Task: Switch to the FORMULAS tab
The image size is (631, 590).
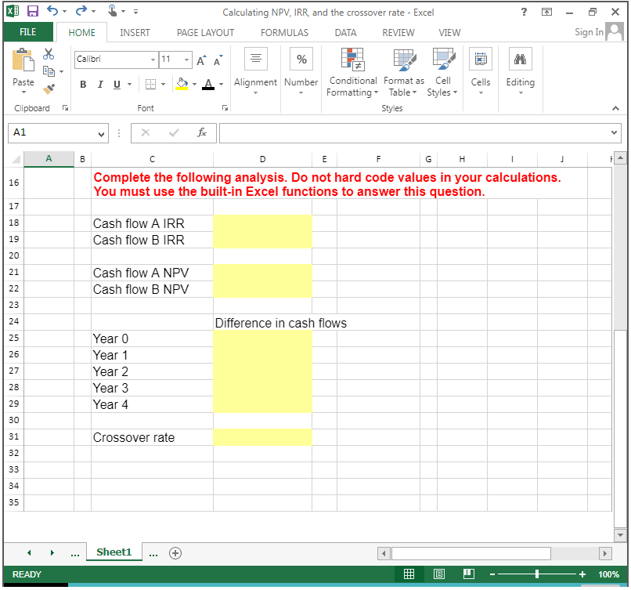Action: pos(284,33)
